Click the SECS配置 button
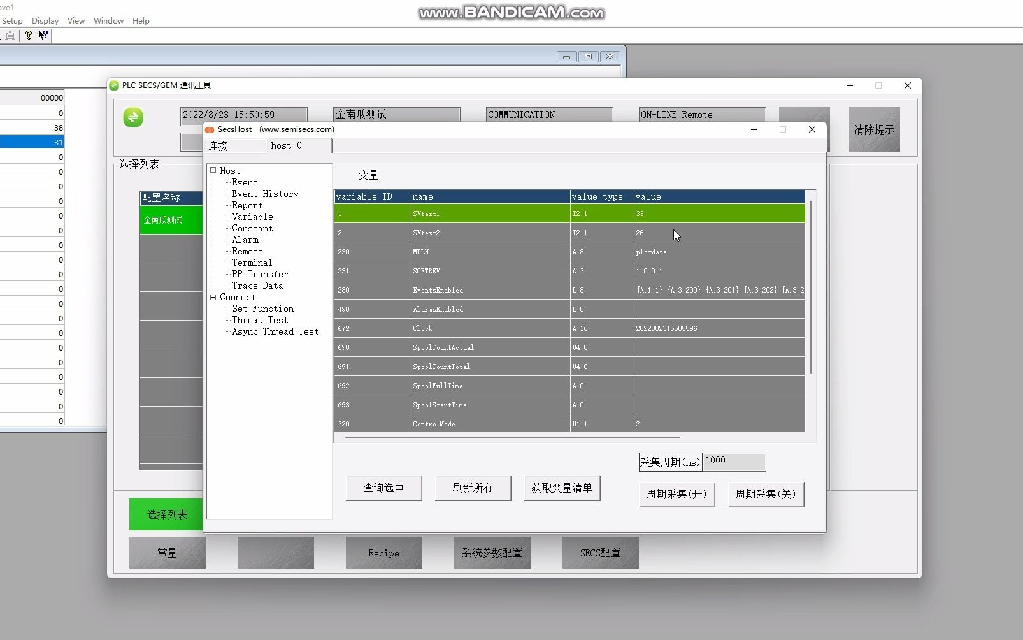This screenshot has height=640, width=1023. [600, 553]
